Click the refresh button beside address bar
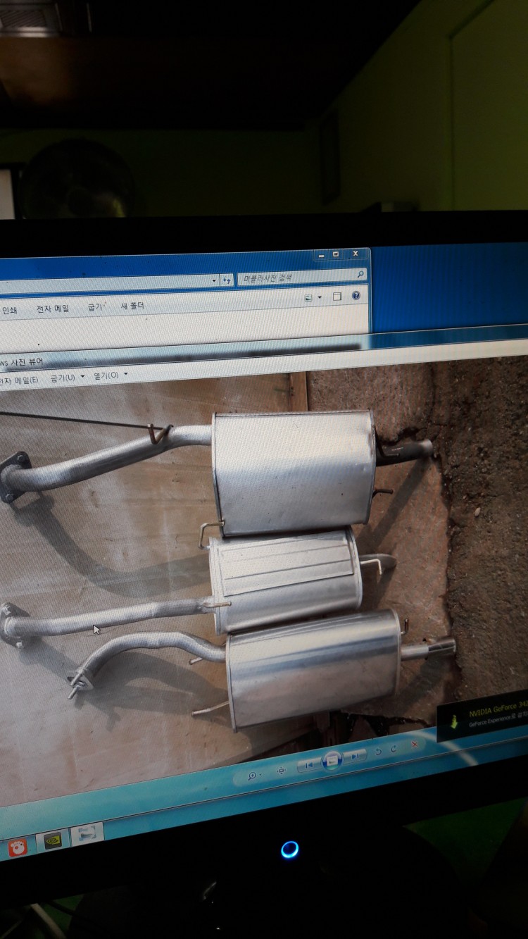The height and width of the screenshot is (939, 528). click(227, 280)
